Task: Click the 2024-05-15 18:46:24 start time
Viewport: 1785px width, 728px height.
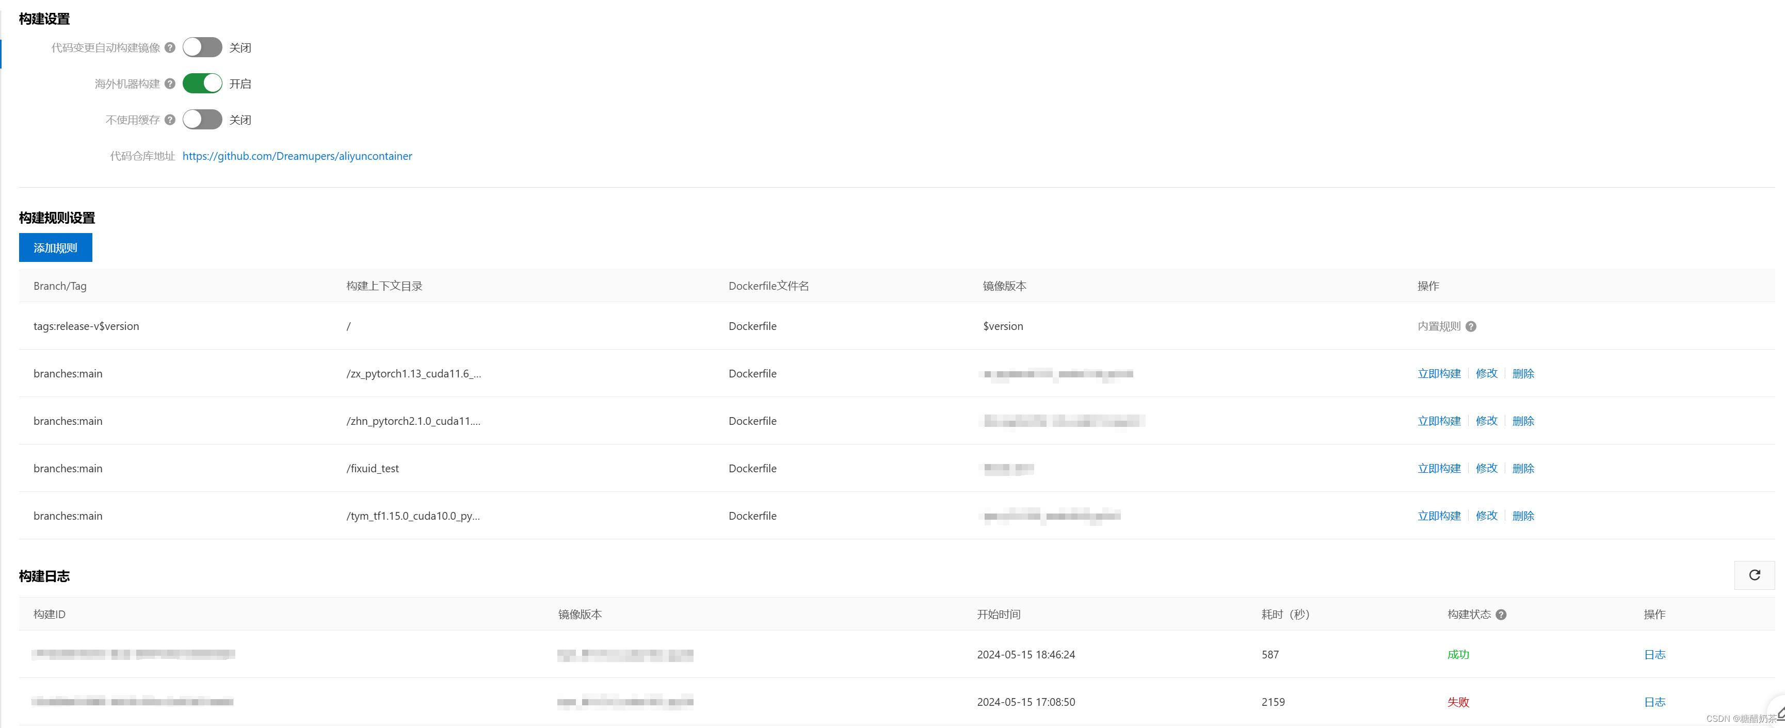Action: pyautogui.click(x=1025, y=655)
